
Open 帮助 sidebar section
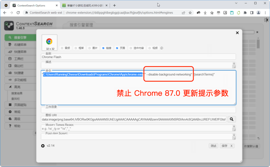20,126
